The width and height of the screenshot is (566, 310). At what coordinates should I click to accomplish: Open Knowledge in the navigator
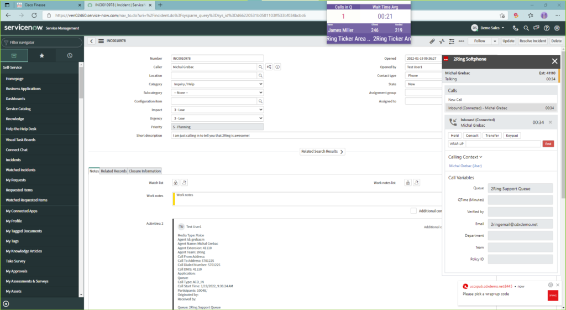pyautogui.click(x=15, y=119)
